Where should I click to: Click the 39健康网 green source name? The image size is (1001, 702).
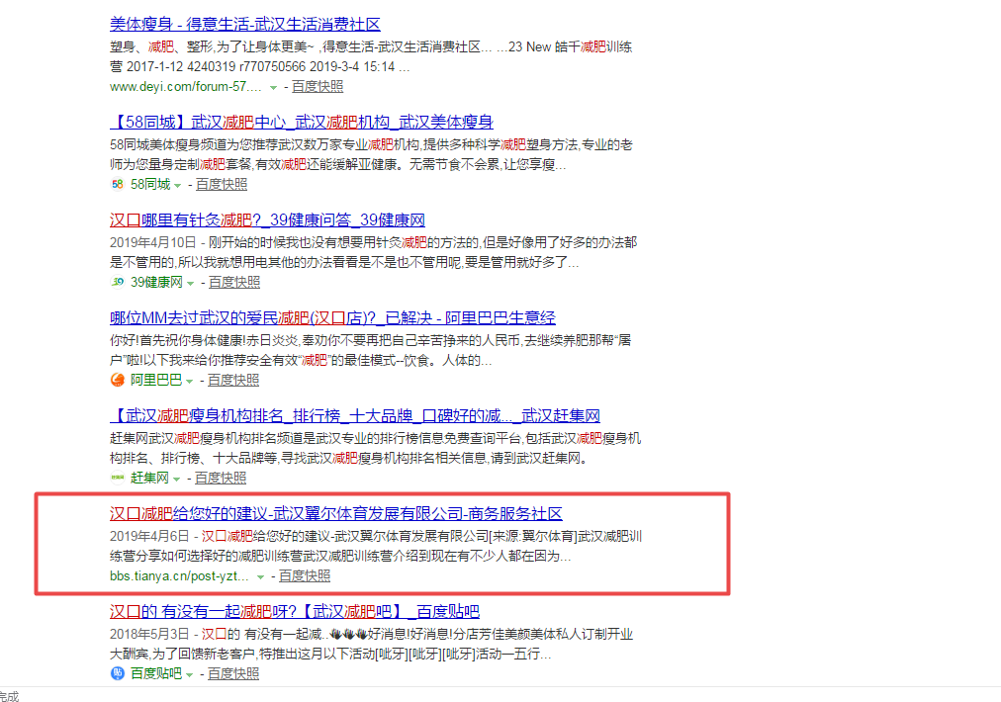click(x=157, y=282)
